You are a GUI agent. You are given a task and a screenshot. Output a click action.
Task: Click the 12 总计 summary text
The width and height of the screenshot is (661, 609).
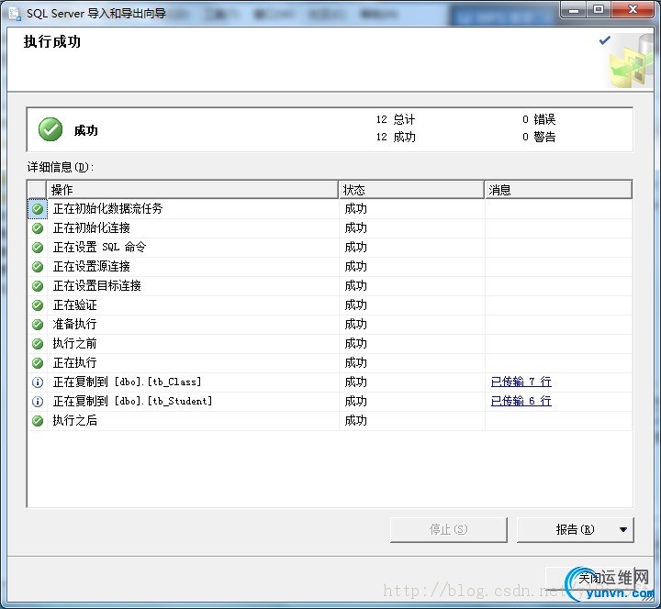point(396,119)
